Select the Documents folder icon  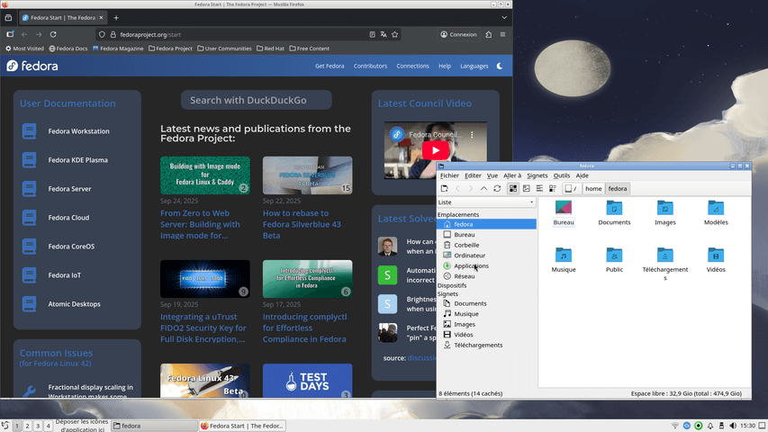pos(614,208)
